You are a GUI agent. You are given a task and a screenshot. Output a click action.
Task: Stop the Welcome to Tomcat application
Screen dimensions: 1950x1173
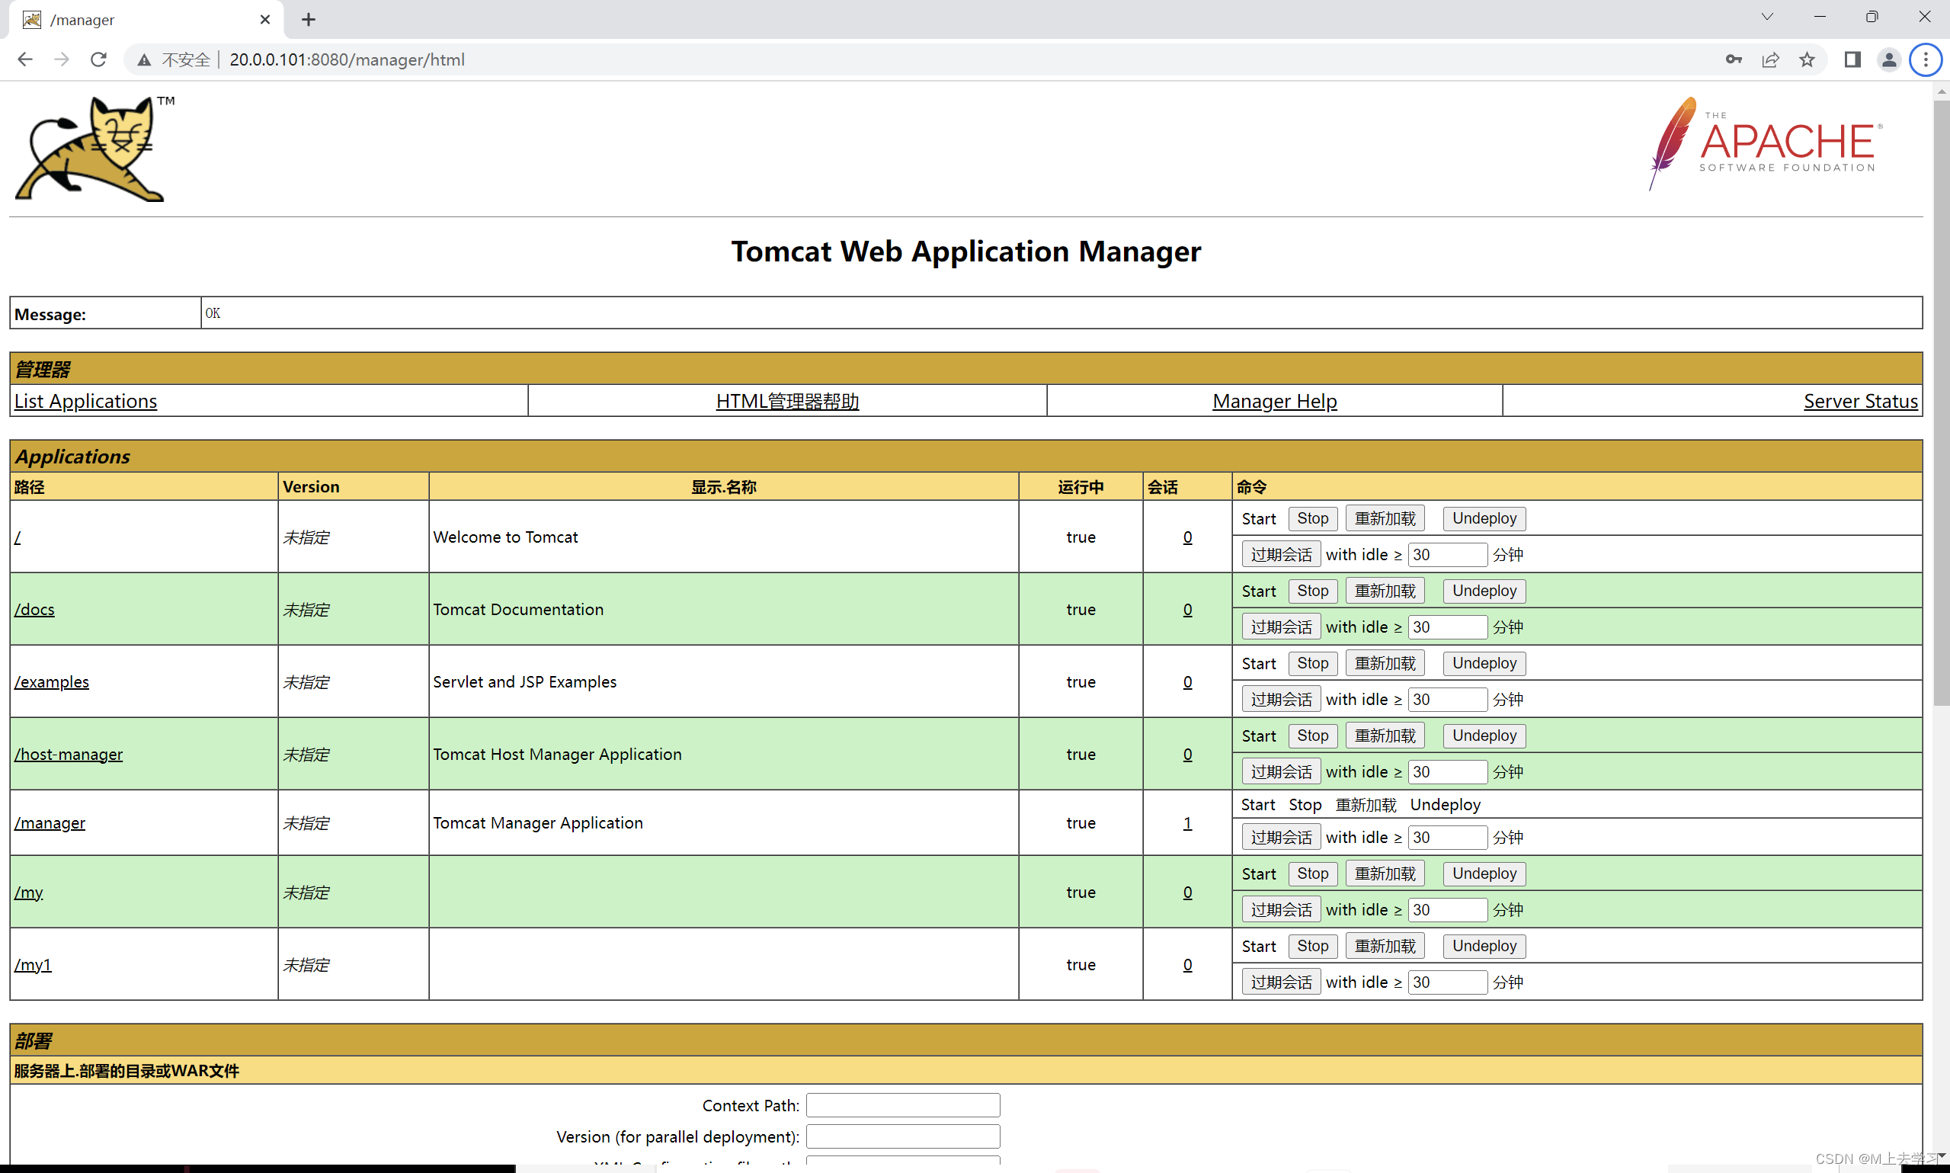point(1312,518)
